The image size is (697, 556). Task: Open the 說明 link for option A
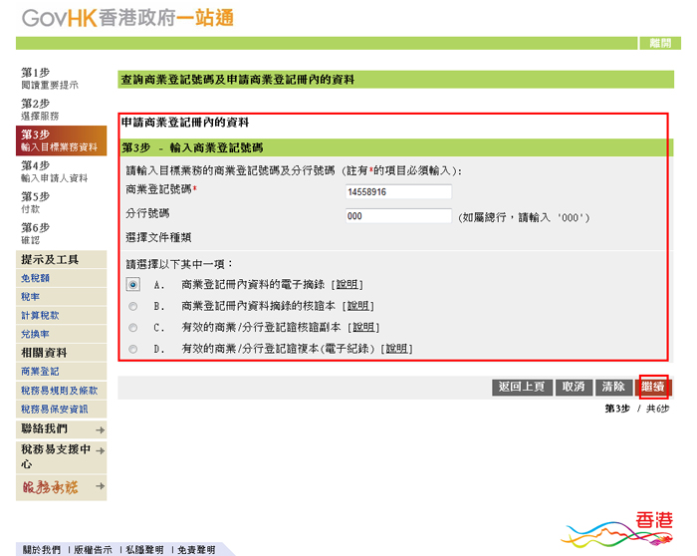(x=348, y=284)
